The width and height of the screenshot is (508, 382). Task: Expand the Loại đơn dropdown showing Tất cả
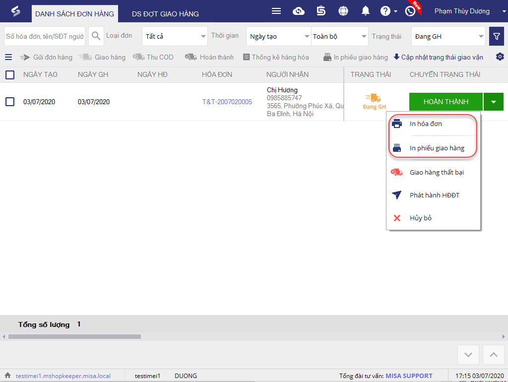[175, 36]
